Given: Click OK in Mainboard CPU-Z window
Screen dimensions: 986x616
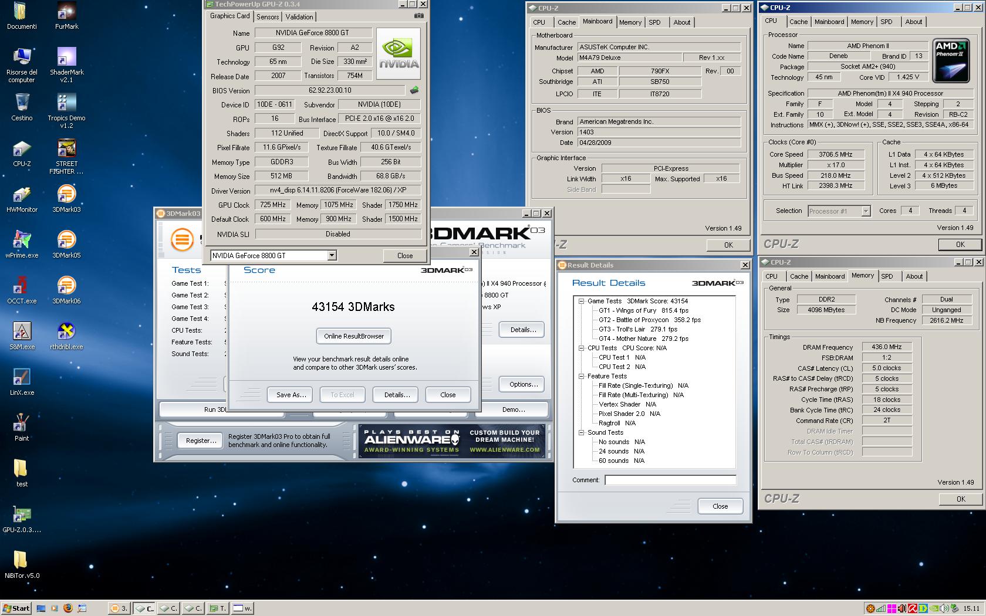Looking at the screenshot, I should tap(728, 245).
